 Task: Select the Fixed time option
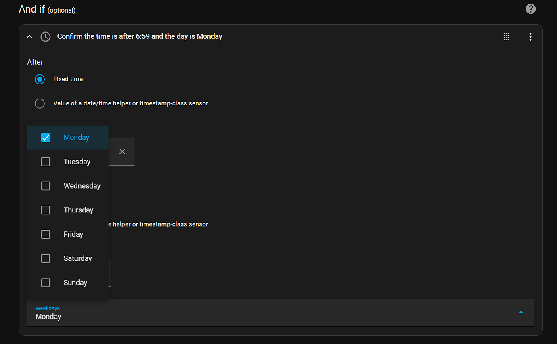(x=40, y=79)
